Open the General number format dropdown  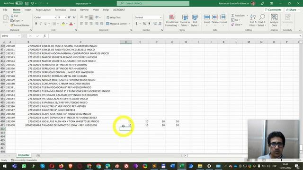[160, 17]
